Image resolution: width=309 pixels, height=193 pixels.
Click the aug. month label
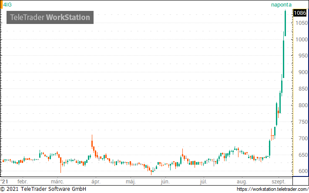tap(242, 182)
